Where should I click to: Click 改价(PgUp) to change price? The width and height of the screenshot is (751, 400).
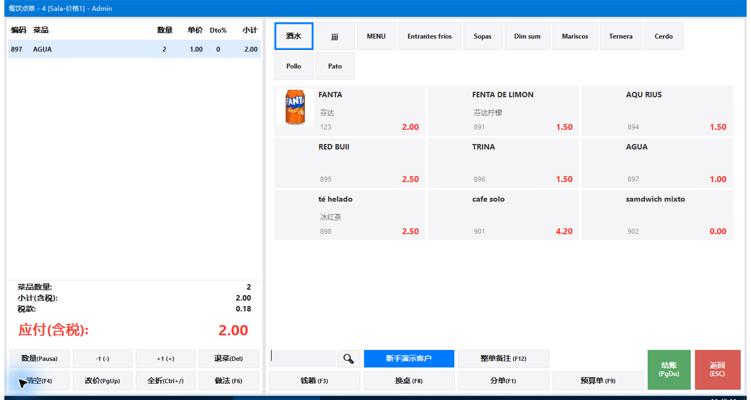click(103, 381)
